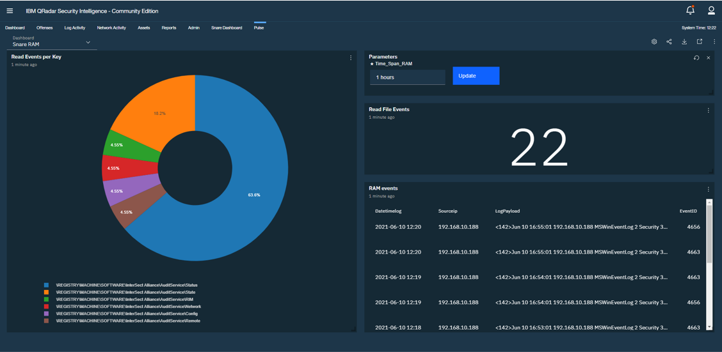722x352 pixels.
Task: Select the Pulse tab
Action: tap(259, 27)
